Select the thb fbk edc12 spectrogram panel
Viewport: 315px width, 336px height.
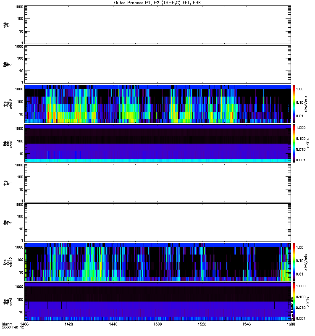pos(158,104)
